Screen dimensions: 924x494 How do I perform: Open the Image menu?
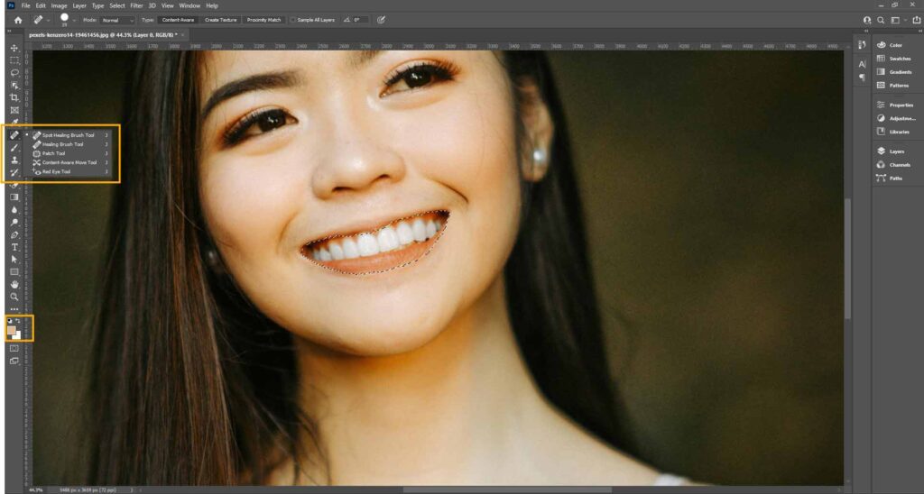59,5
